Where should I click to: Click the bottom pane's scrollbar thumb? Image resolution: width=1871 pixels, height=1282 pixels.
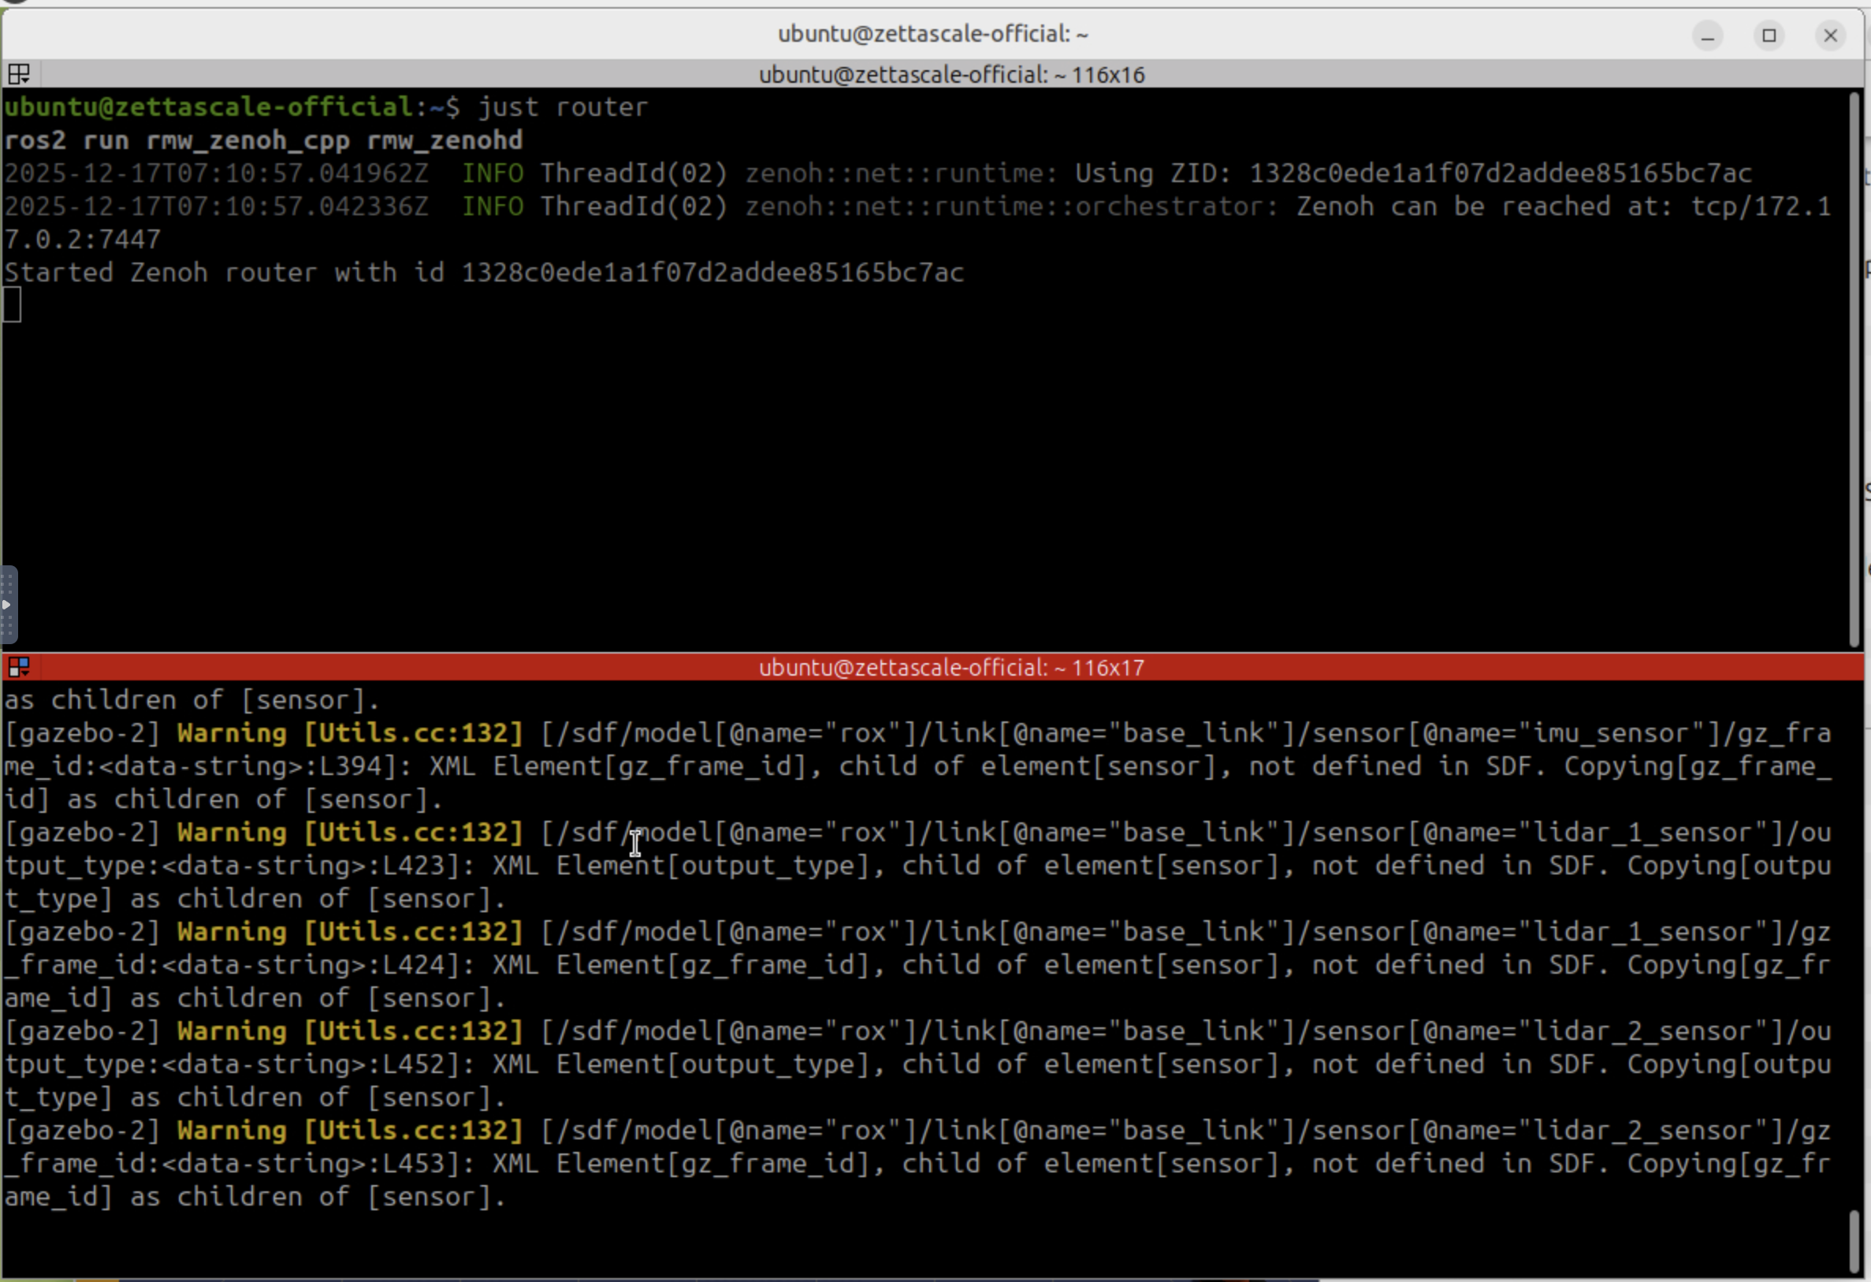1855,1241
